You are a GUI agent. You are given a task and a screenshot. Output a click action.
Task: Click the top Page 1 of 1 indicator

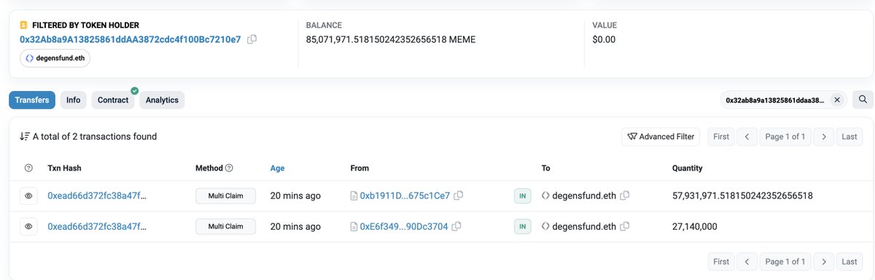pos(785,136)
